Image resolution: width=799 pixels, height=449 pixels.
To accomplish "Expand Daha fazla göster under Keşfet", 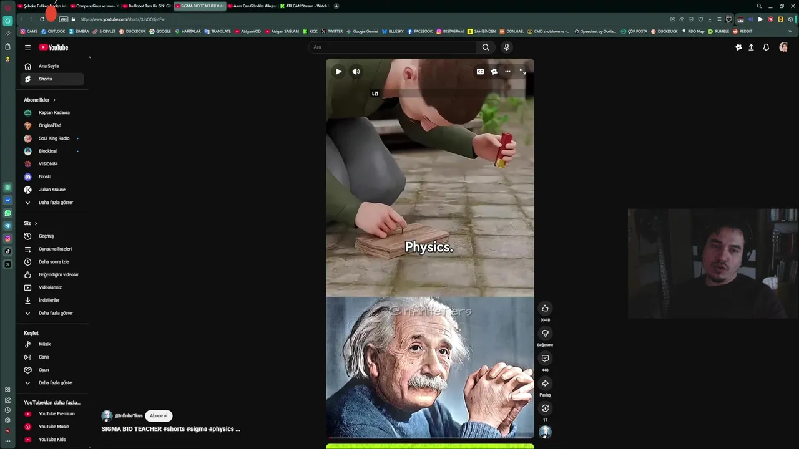I will 52,383.
